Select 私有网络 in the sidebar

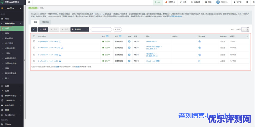point(9,38)
